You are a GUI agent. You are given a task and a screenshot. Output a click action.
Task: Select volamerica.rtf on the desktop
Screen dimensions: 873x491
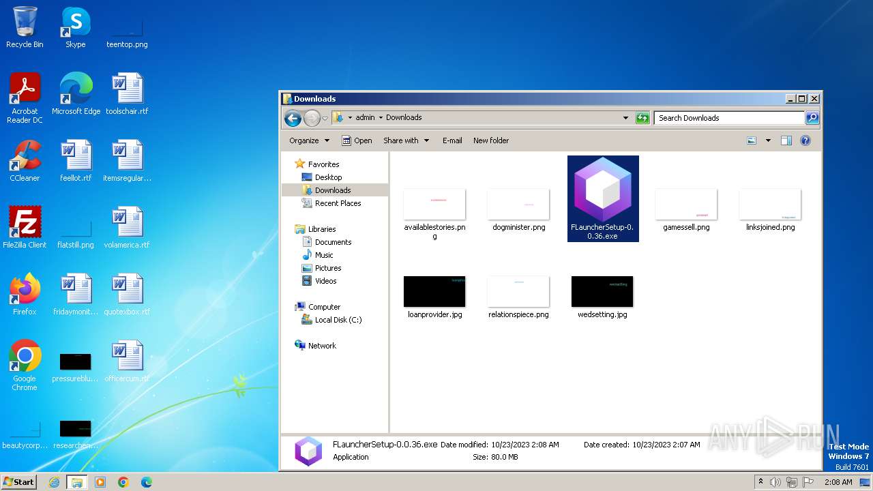[127, 228]
